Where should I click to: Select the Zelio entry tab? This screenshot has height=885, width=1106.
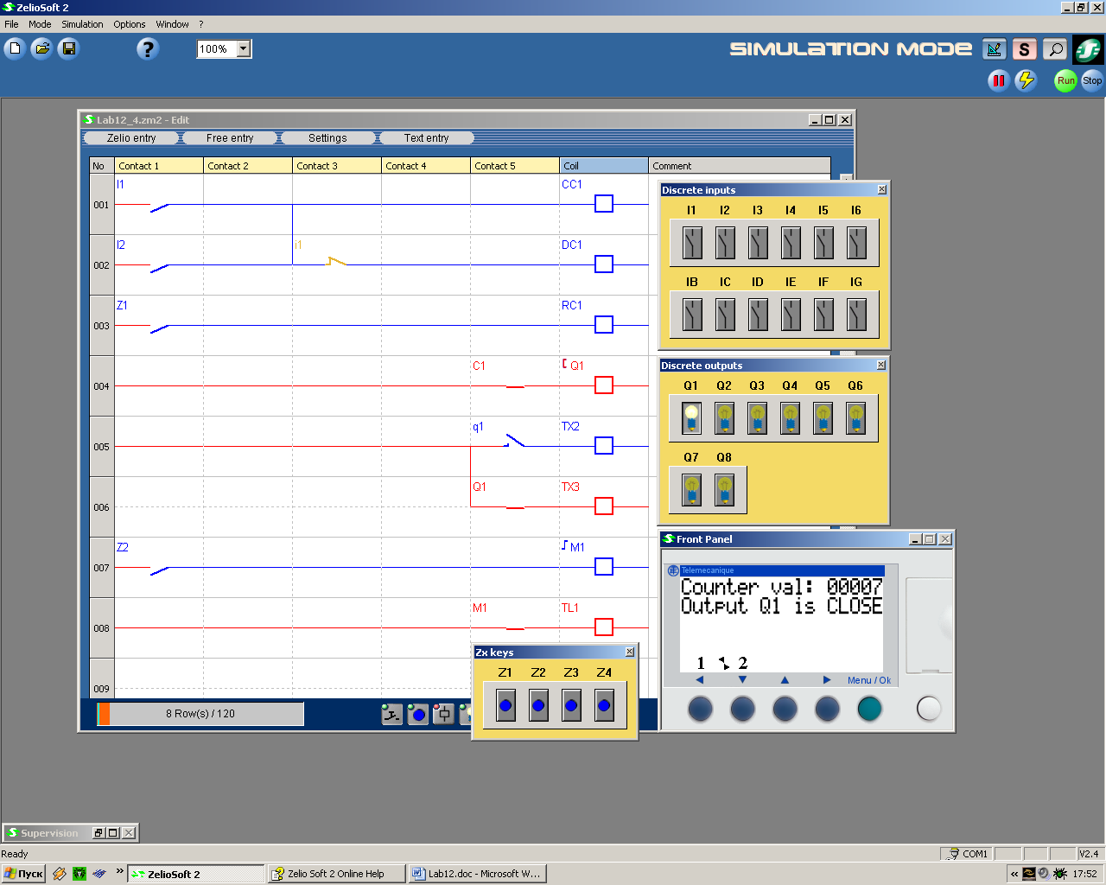(131, 138)
